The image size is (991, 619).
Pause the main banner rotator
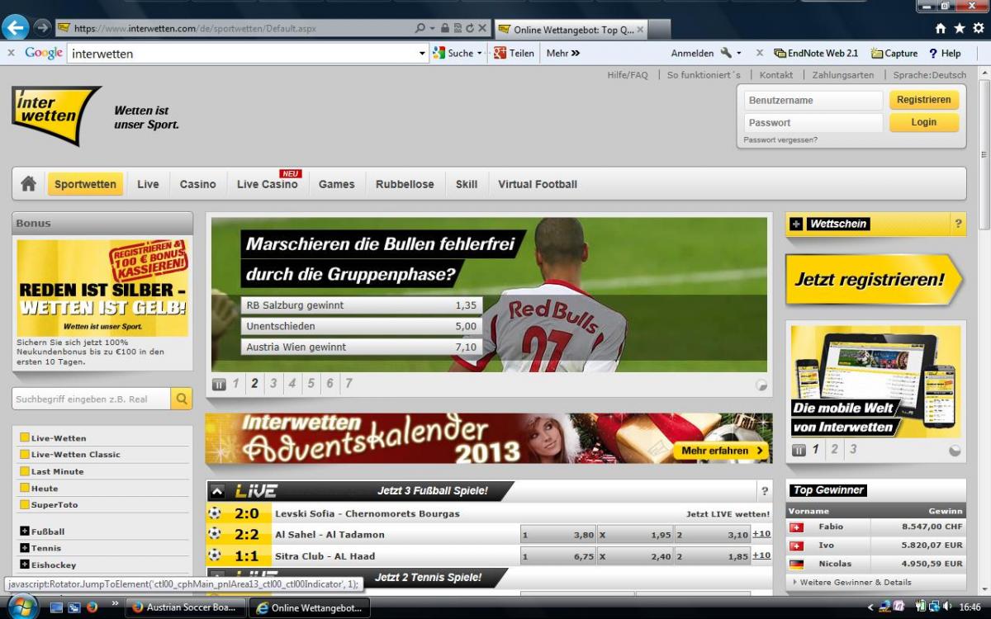click(x=219, y=384)
